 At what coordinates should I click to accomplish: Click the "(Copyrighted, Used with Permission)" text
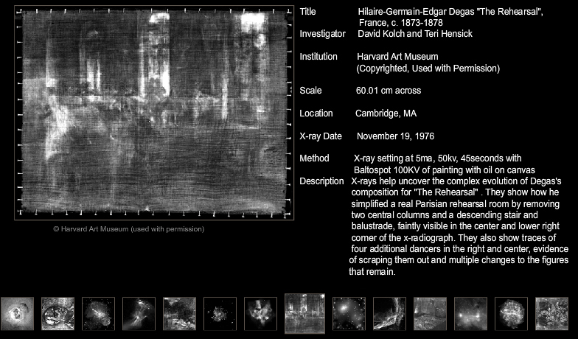tap(428, 69)
